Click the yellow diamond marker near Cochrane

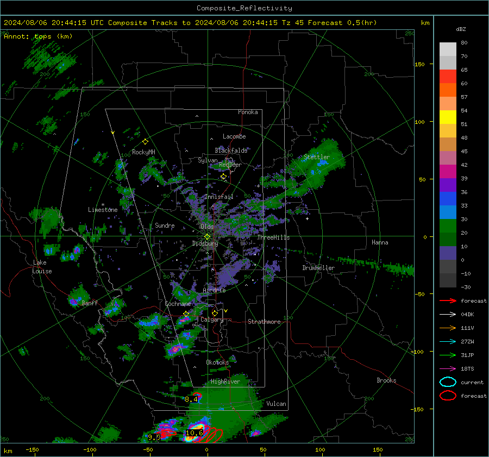186,314
